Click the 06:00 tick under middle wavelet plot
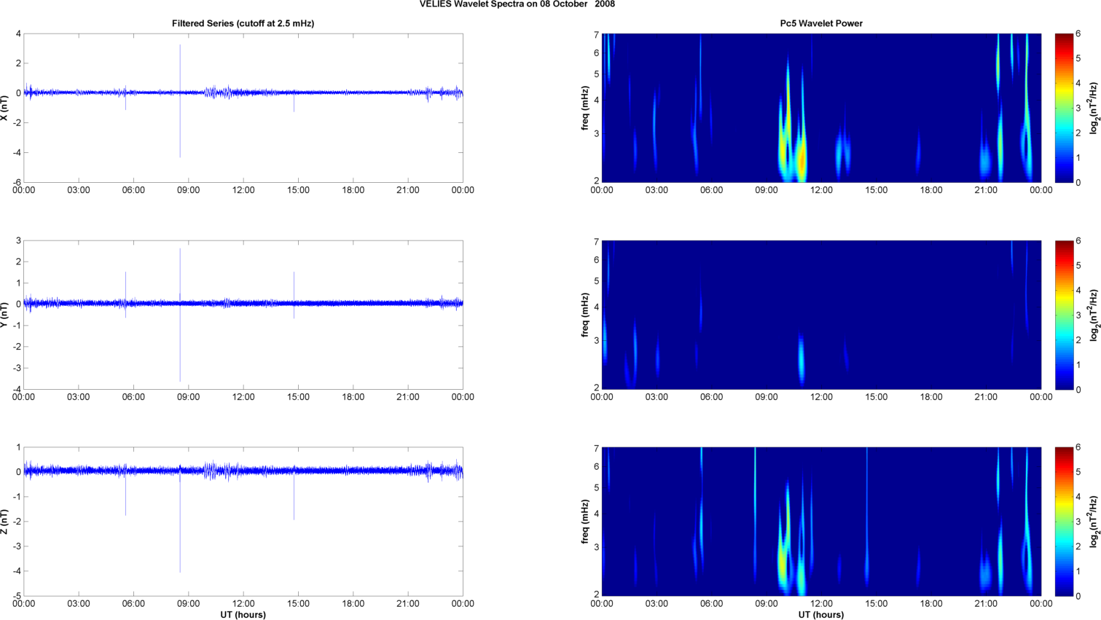The image size is (1101, 620). (712, 397)
